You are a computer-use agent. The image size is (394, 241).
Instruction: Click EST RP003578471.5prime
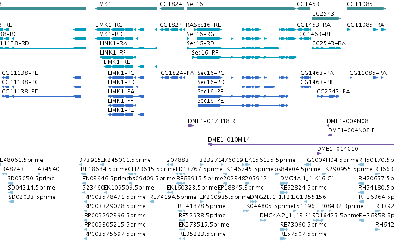point(85,202)
